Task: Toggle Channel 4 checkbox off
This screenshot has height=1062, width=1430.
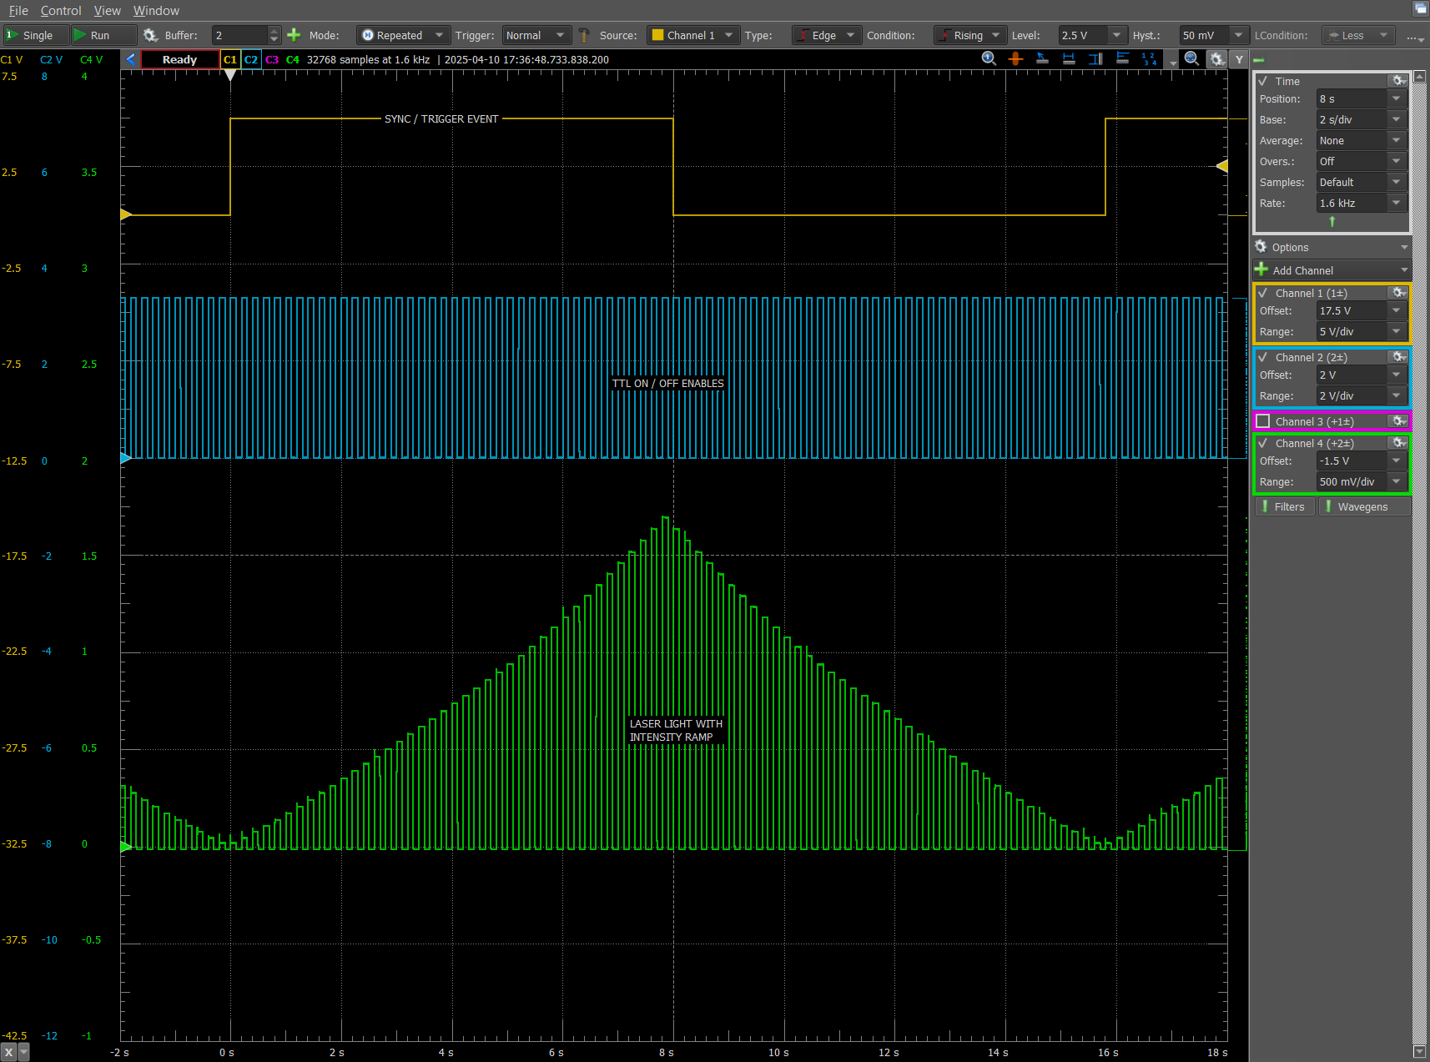Action: tap(1263, 443)
